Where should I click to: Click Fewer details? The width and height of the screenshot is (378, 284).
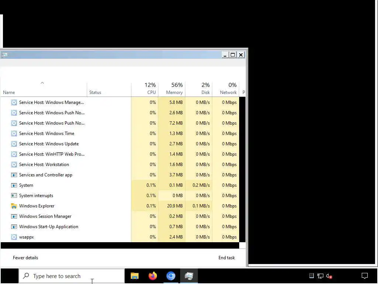point(25,258)
